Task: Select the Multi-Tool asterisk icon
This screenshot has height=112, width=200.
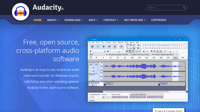Action: [x=134, y=48]
